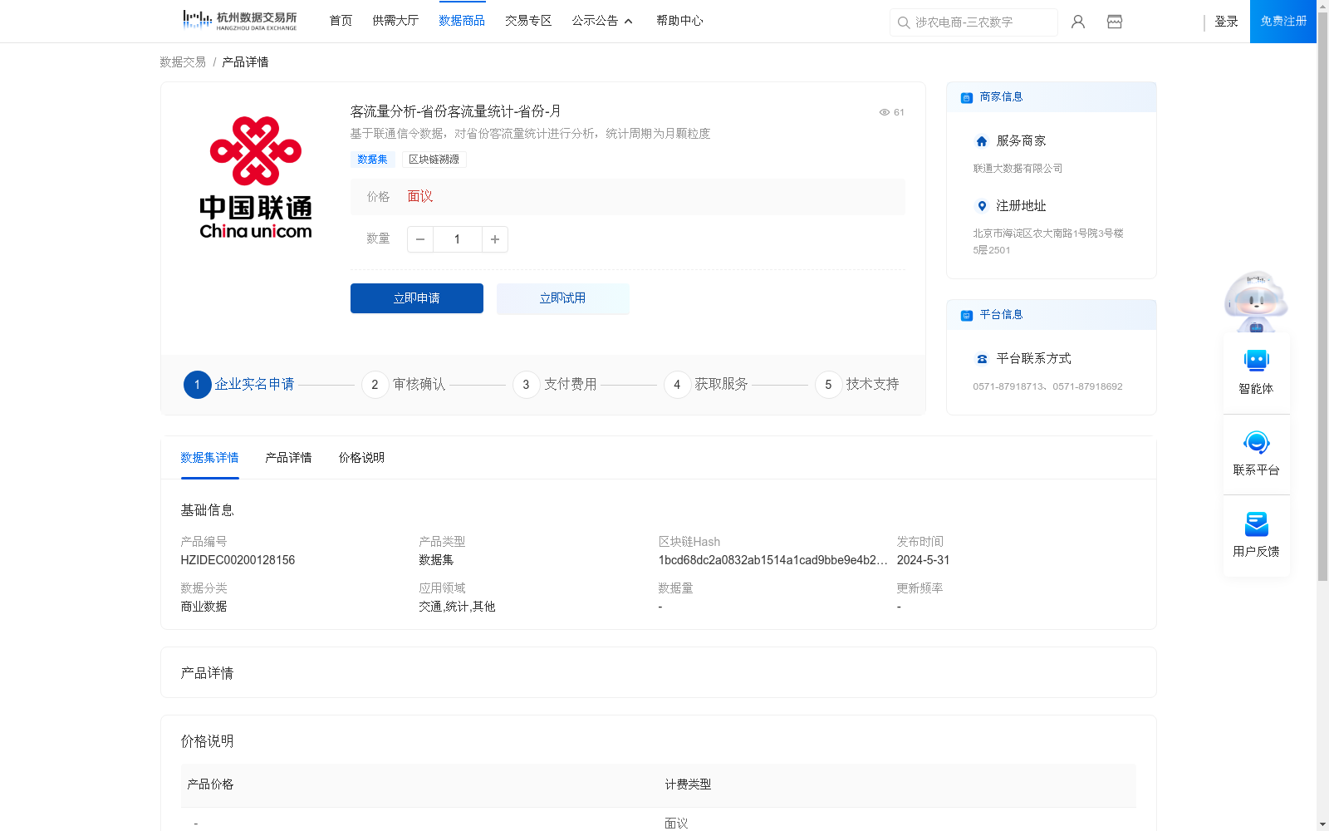
Task: Increase quantity with the plus stepper
Action: point(494,239)
